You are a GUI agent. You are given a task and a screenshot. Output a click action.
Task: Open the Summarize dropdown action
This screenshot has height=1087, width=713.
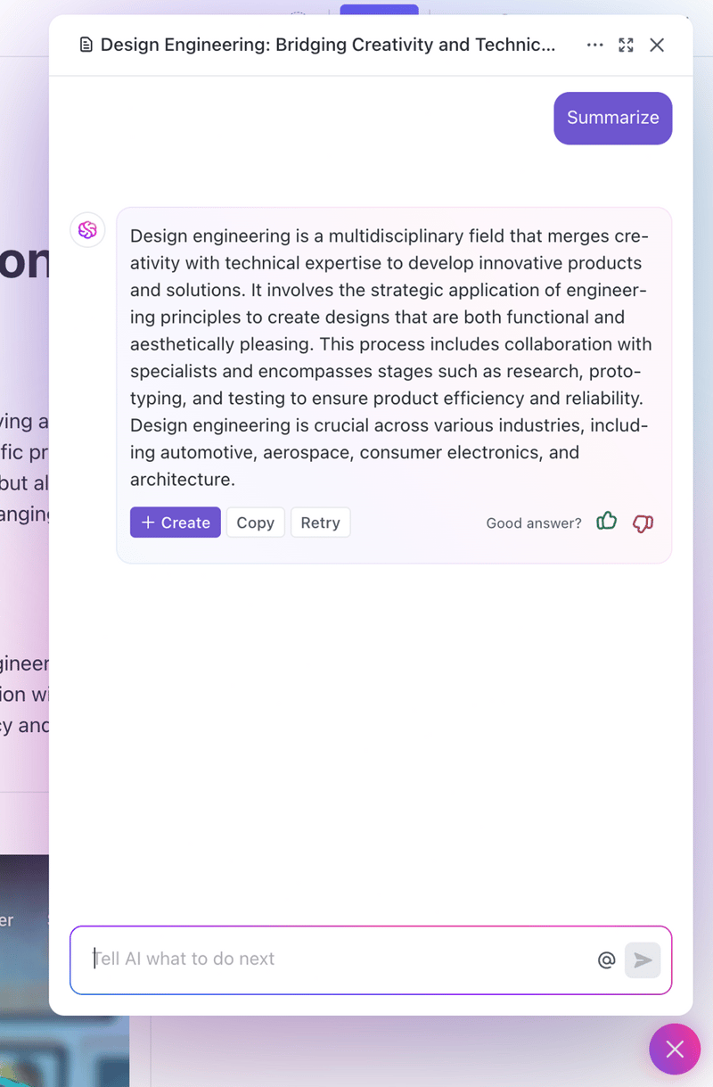click(x=612, y=118)
